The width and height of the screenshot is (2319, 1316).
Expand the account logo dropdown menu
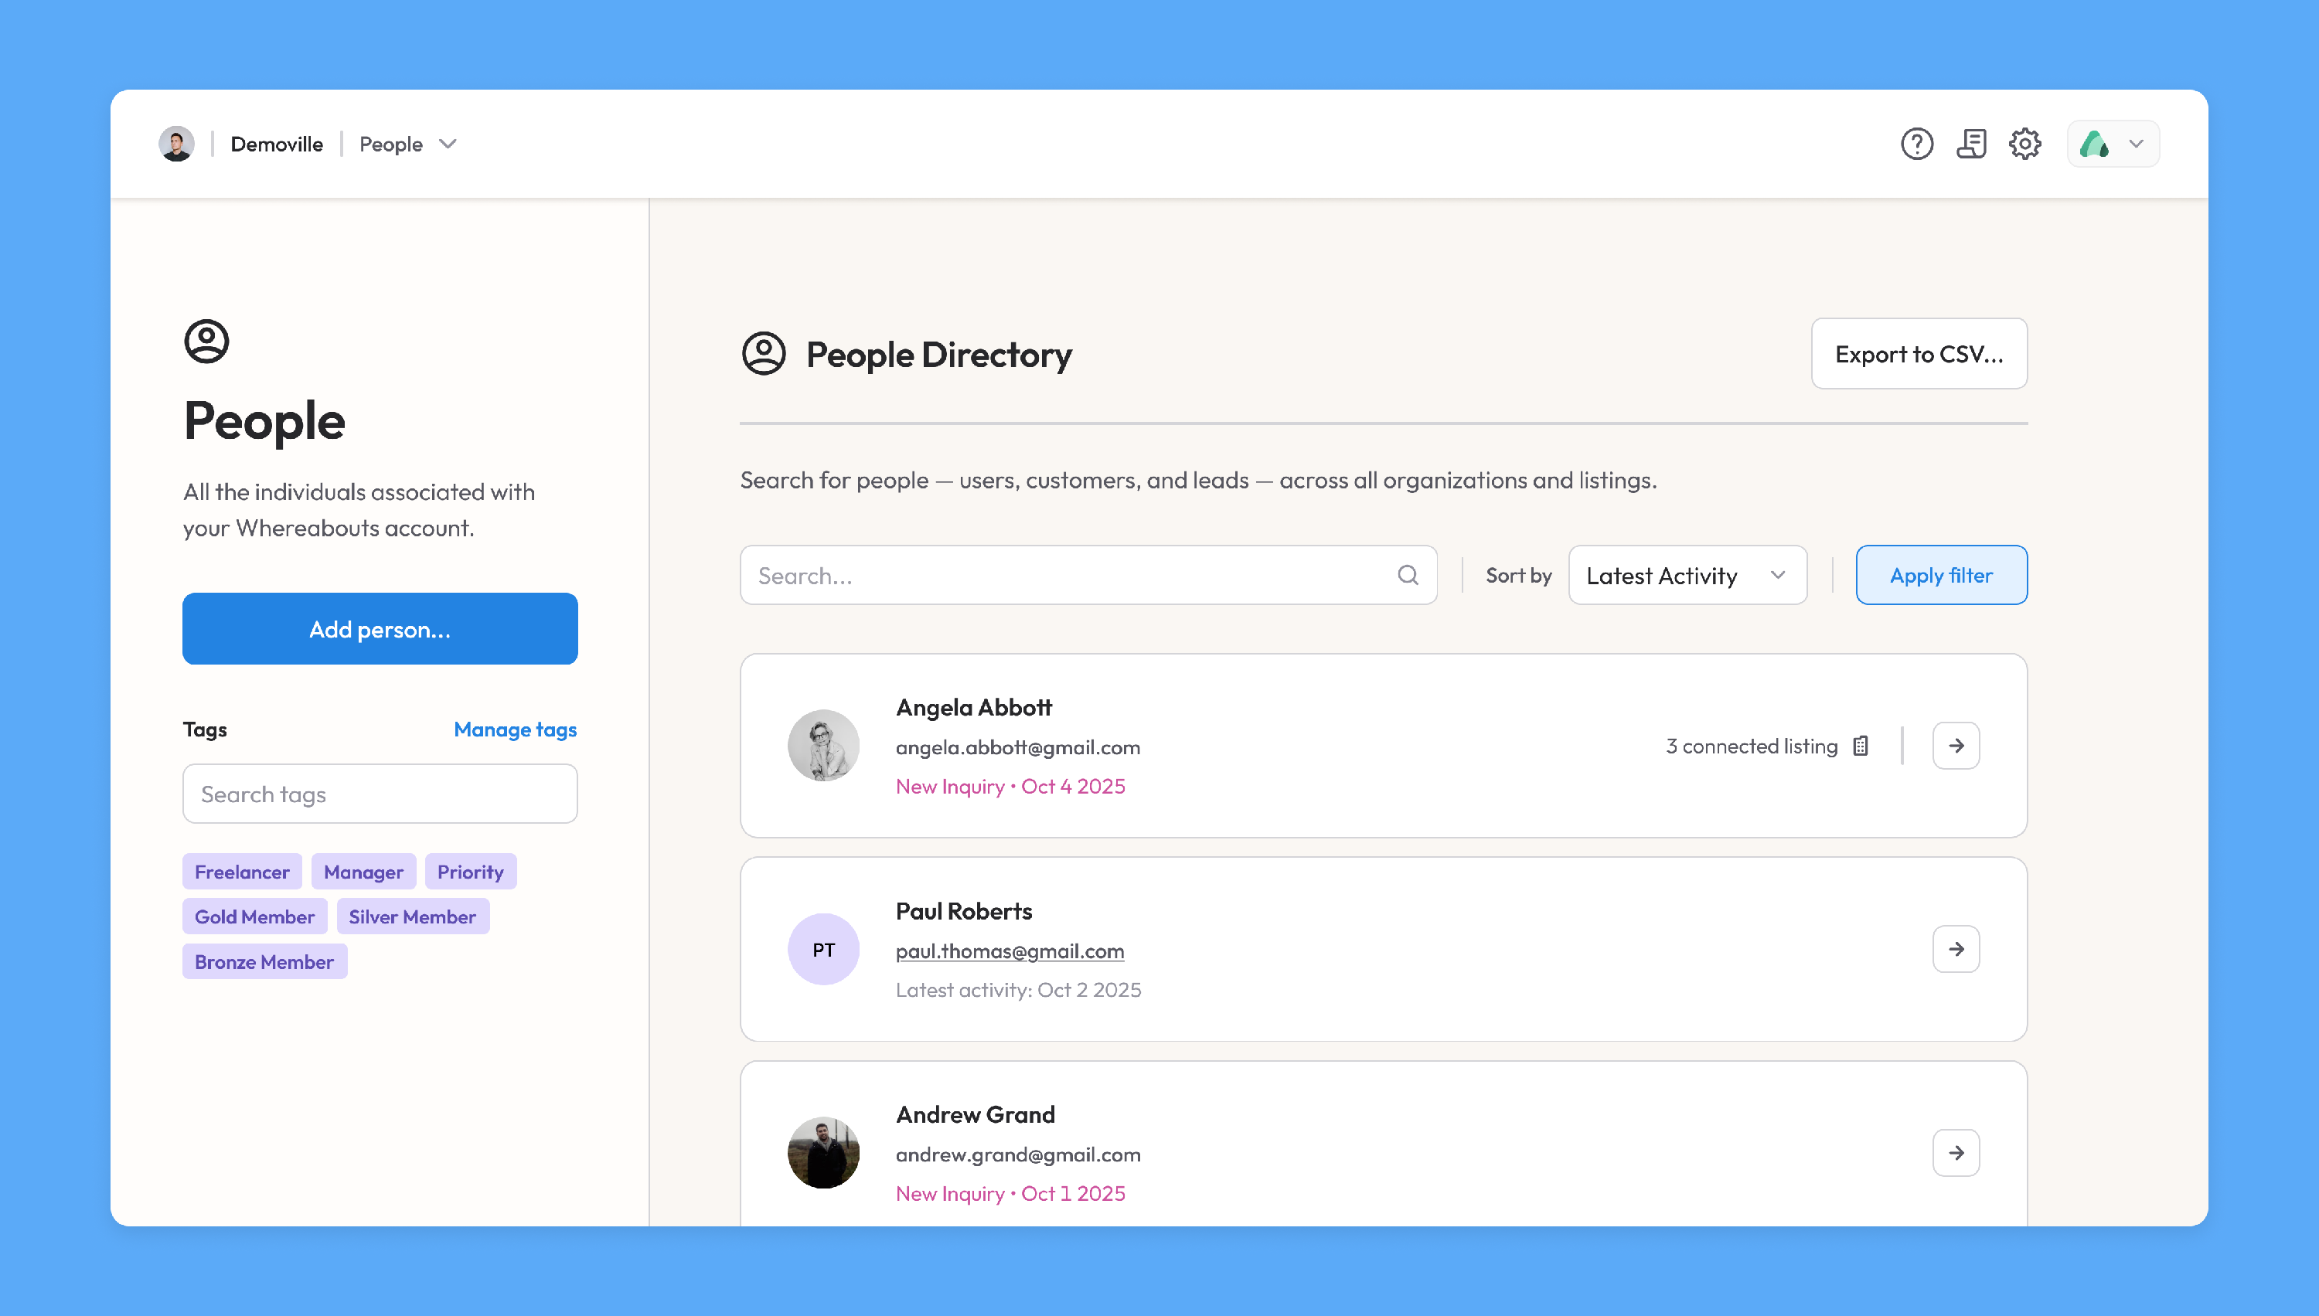point(2113,144)
